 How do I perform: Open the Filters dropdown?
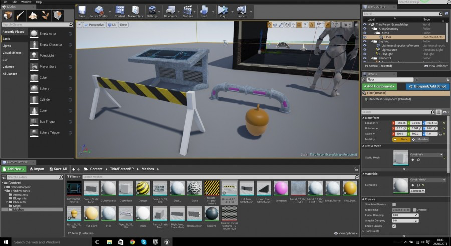pos(74,177)
